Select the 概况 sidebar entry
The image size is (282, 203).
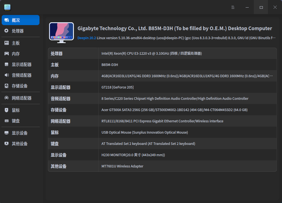(21, 20)
